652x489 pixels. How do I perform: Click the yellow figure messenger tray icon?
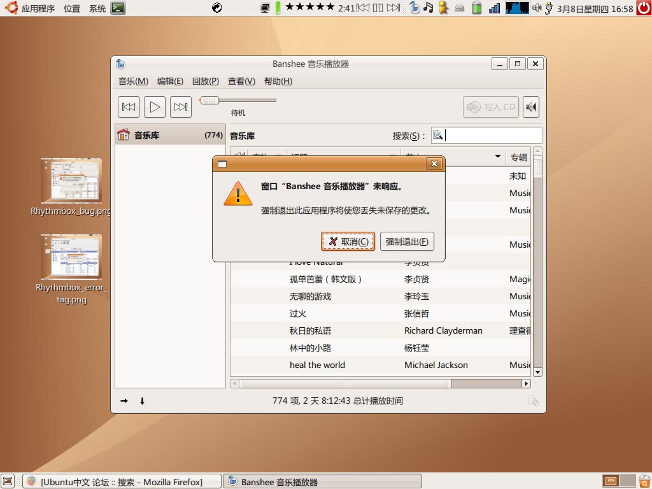pos(443,8)
